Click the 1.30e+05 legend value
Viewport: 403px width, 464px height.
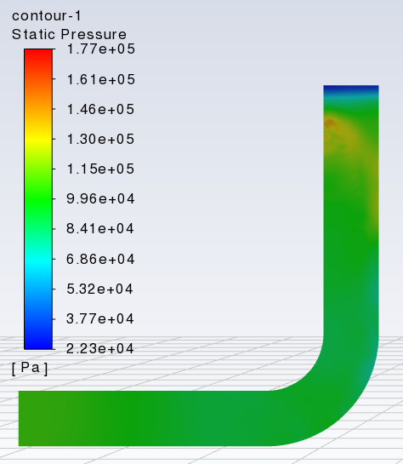point(100,139)
